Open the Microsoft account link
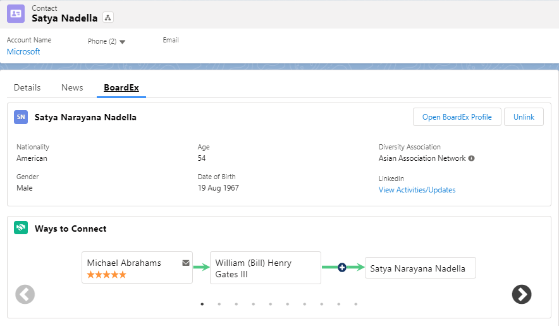The height and width of the screenshot is (326, 559). click(23, 52)
